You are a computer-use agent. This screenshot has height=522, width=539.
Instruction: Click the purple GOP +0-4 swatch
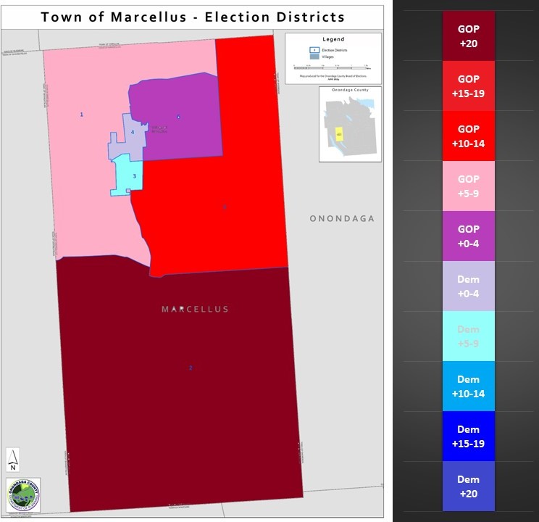[468, 236]
